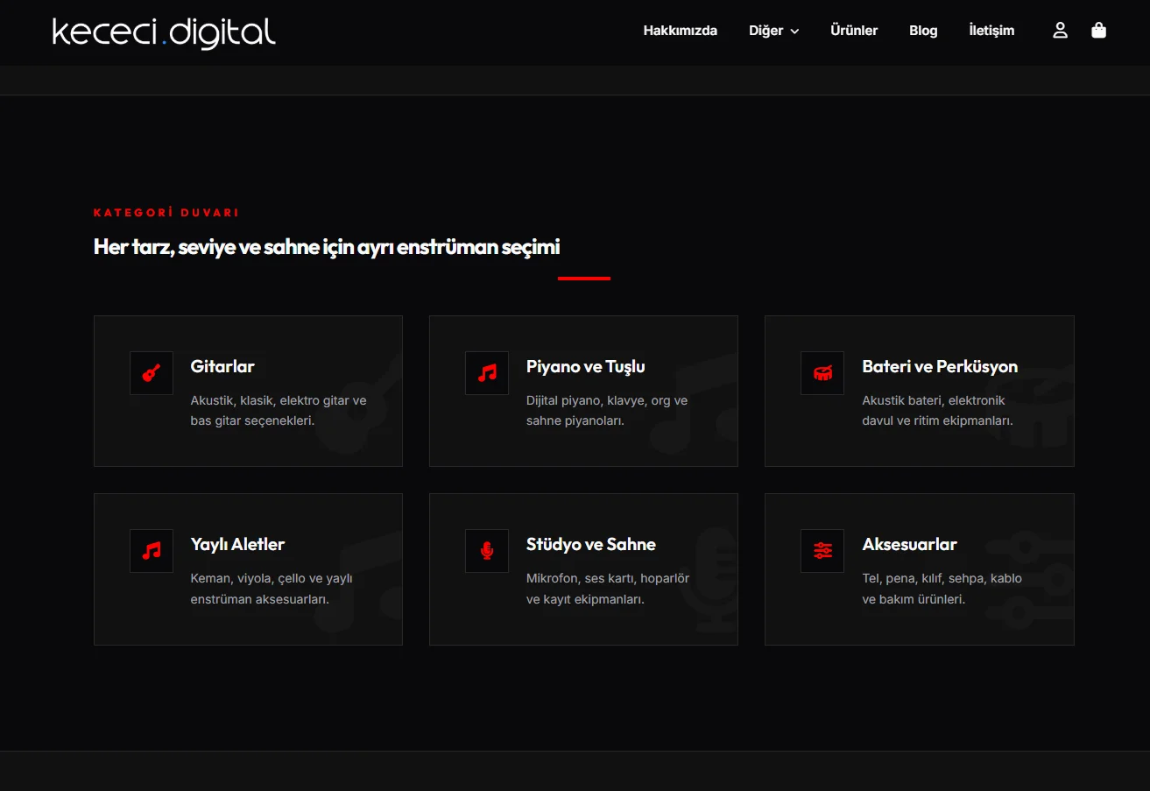Go home via the kececi.digital logo
Image resolution: width=1150 pixels, height=791 pixels.
164,33
